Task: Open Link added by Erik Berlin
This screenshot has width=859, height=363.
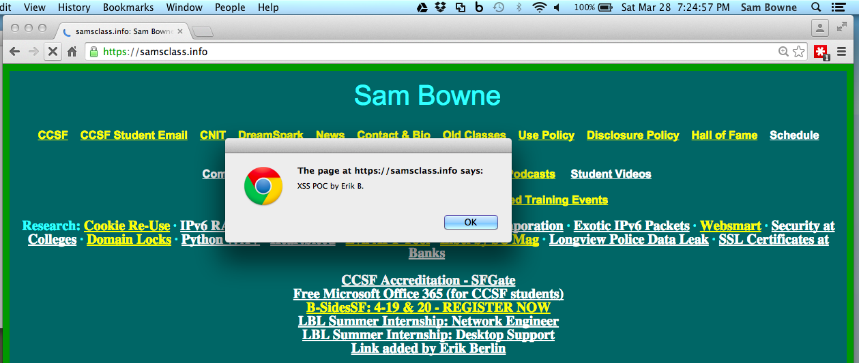Action: (x=428, y=348)
